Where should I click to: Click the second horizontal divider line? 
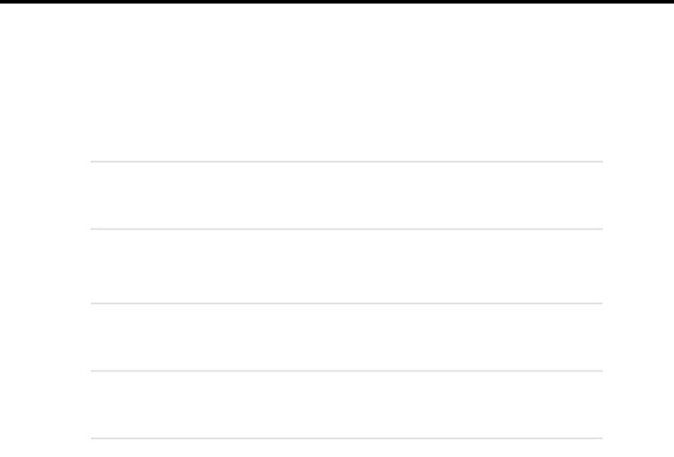tap(346, 229)
